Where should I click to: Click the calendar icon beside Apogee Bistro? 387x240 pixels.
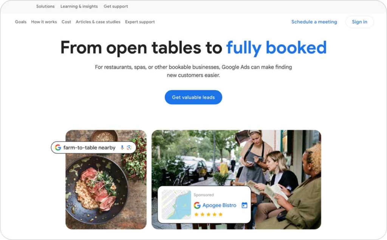tap(245, 205)
